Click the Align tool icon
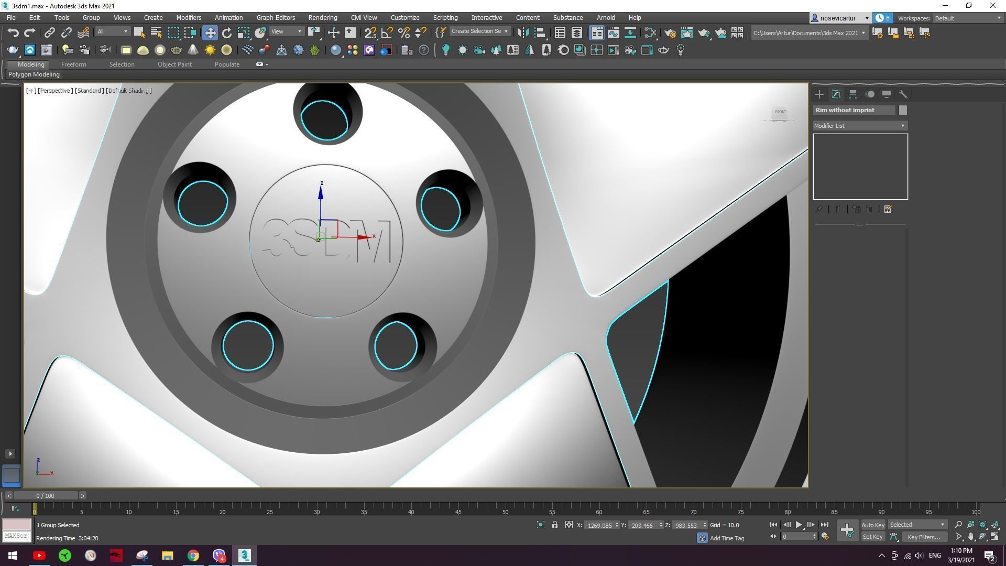The width and height of the screenshot is (1006, 566). click(540, 32)
